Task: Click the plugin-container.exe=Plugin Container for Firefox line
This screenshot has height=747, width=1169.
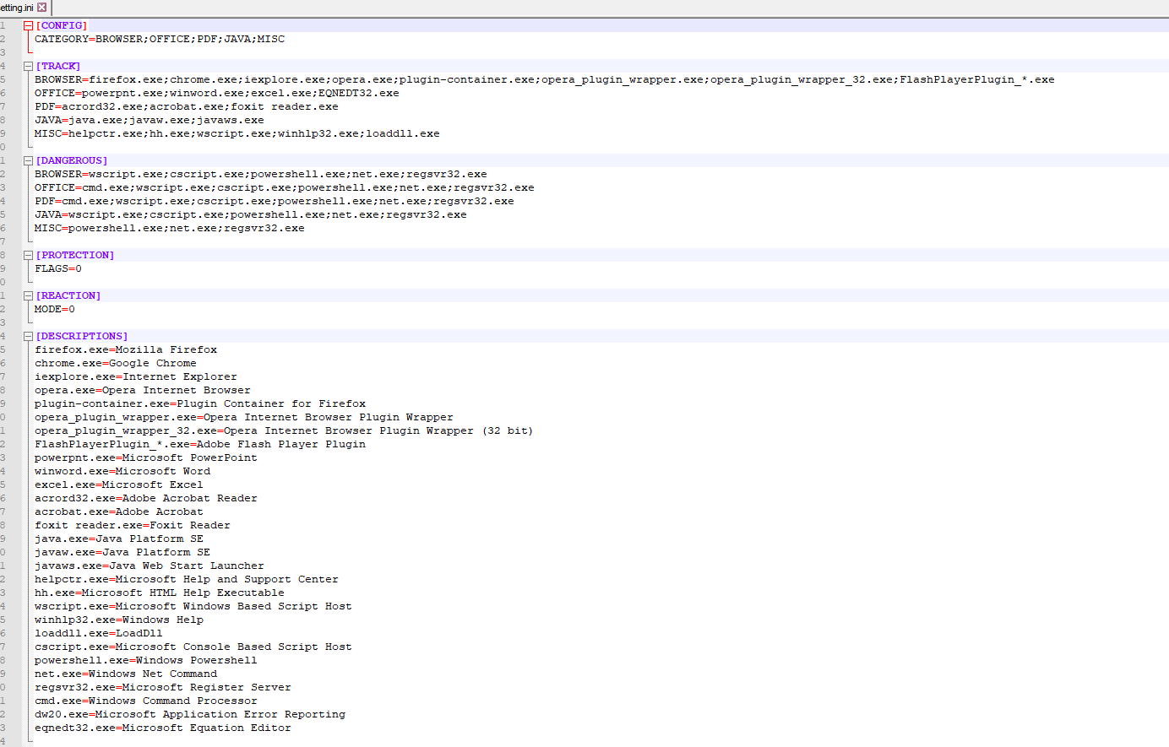Action: [x=200, y=403]
